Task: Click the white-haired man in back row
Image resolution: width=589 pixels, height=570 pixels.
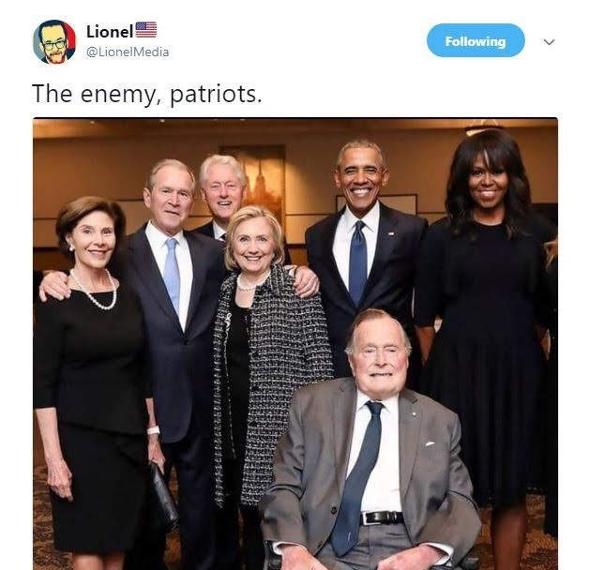Action: [222, 193]
